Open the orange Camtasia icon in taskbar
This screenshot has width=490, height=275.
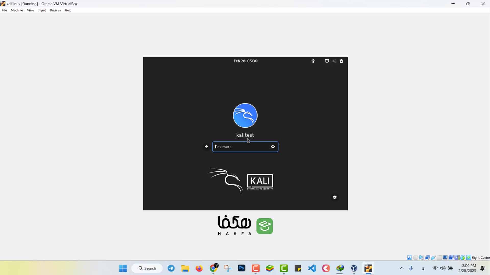click(255, 268)
